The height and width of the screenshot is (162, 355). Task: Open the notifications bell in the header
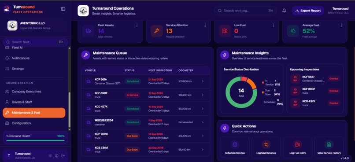pos(284,11)
